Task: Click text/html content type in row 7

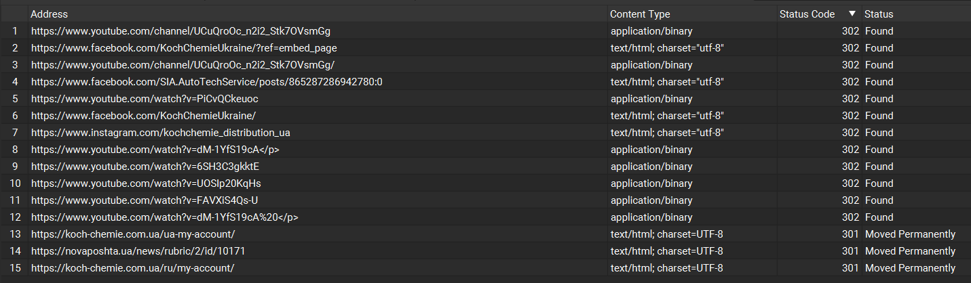Action: 667,133
